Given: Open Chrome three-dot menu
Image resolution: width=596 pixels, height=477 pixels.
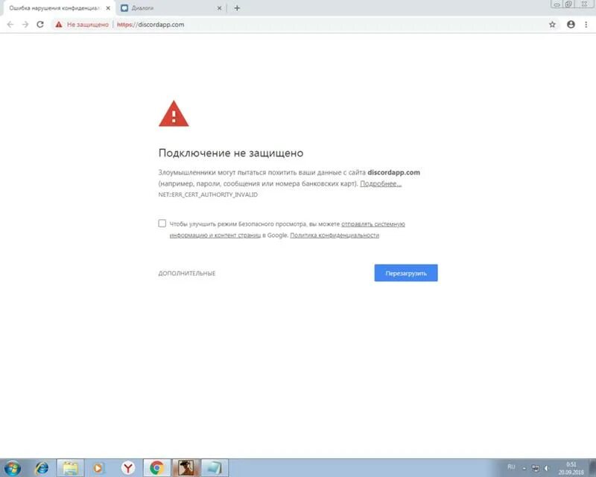Looking at the screenshot, I should [586, 25].
